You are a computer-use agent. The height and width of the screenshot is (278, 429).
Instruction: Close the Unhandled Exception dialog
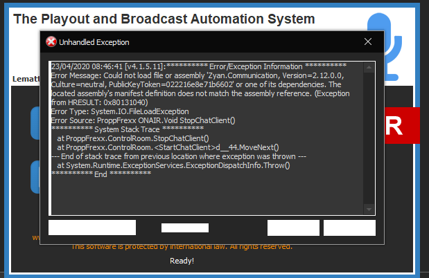tap(368, 42)
